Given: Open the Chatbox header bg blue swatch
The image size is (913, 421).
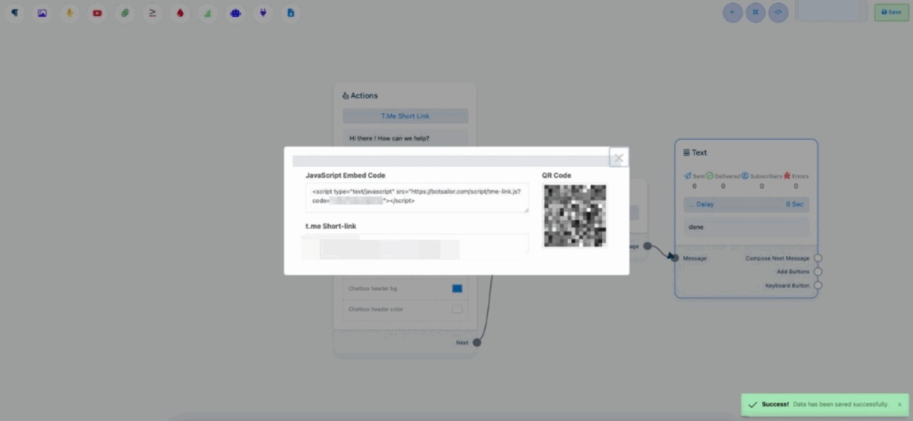Looking at the screenshot, I should pyautogui.click(x=456, y=288).
